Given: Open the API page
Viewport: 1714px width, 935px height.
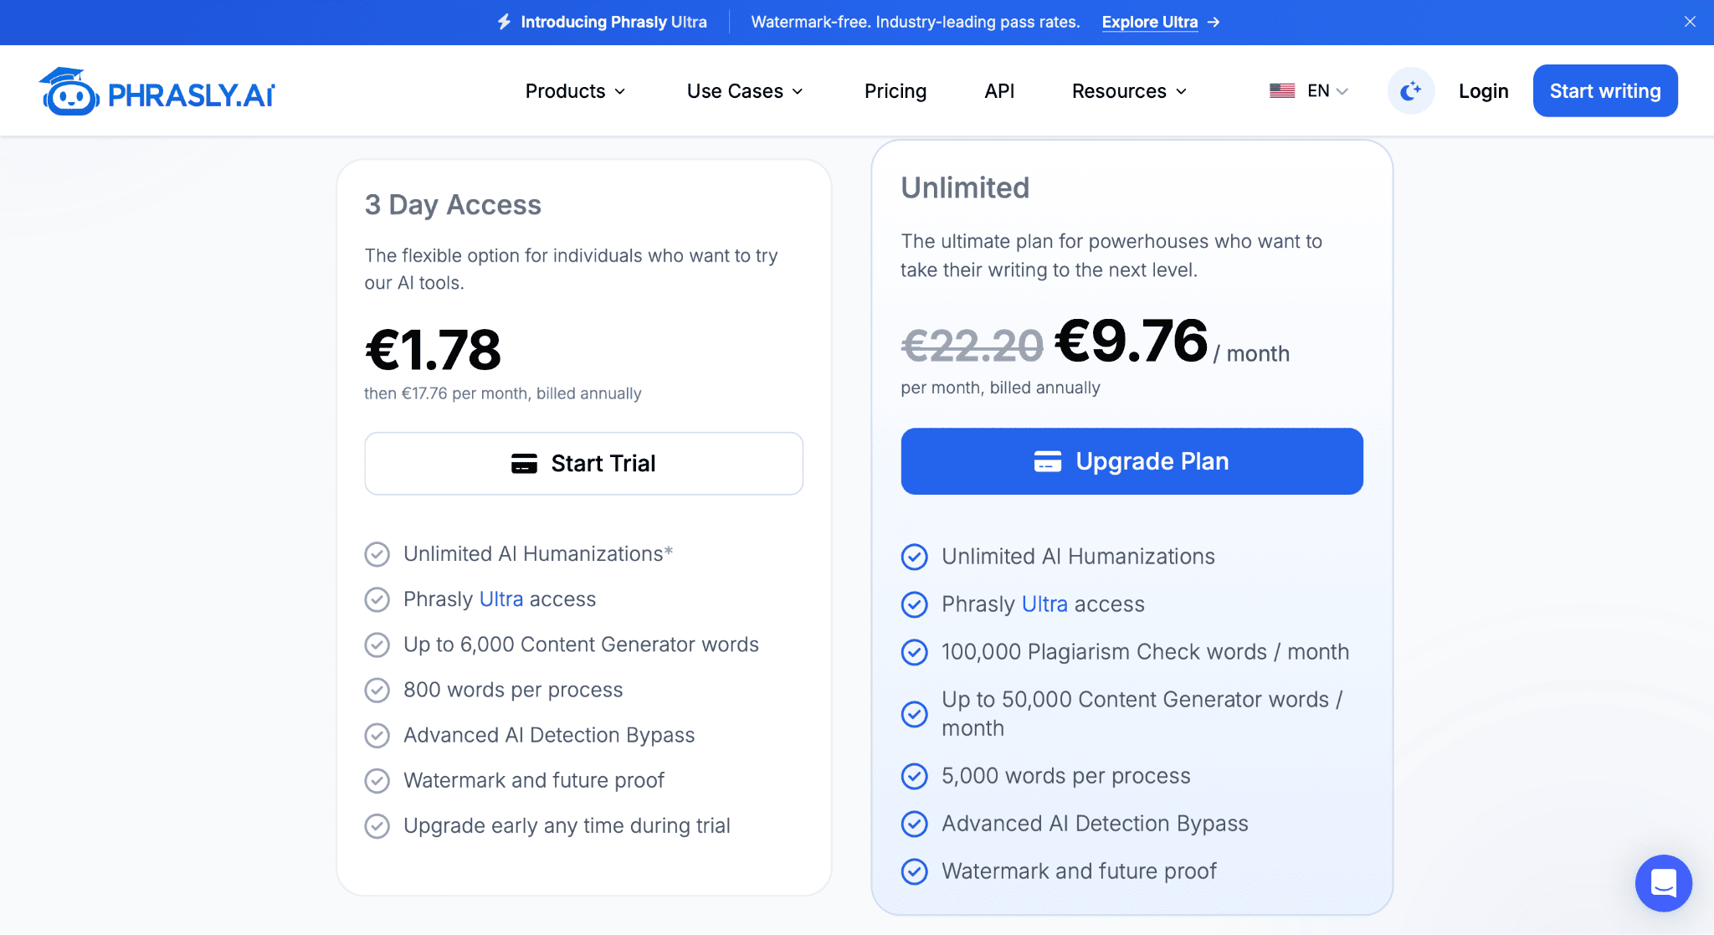Looking at the screenshot, I should (x=999, y=91).
